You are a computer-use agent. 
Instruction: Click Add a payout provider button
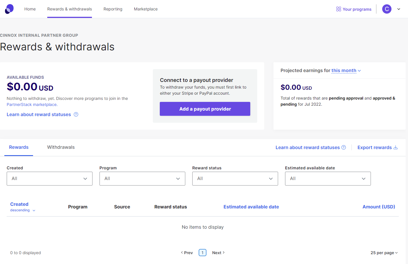[x=205, y=109]
